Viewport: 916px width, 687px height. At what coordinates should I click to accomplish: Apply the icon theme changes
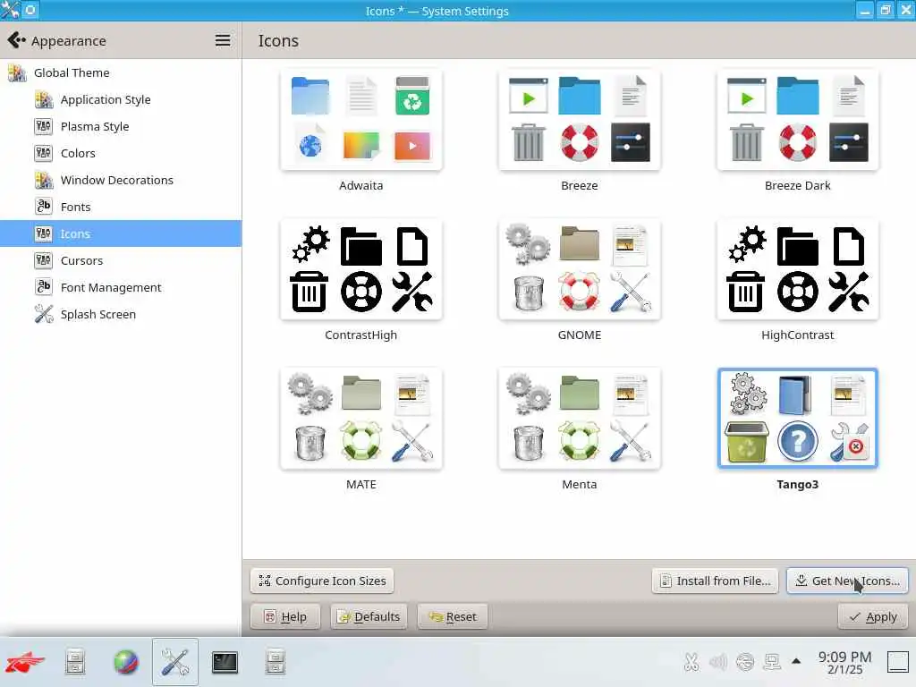pos(873,616)
